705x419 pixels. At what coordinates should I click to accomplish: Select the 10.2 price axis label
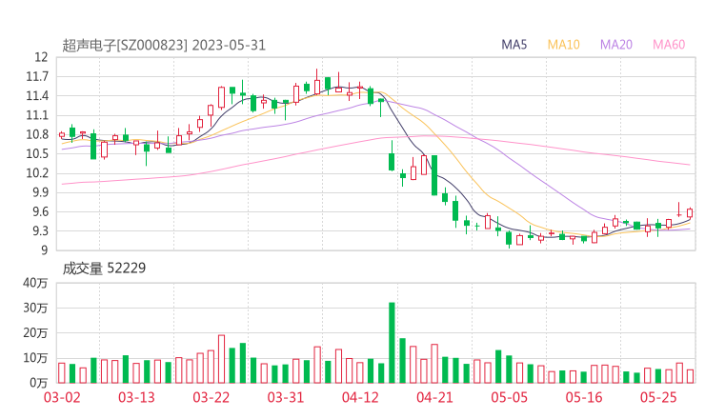(37, 173)
